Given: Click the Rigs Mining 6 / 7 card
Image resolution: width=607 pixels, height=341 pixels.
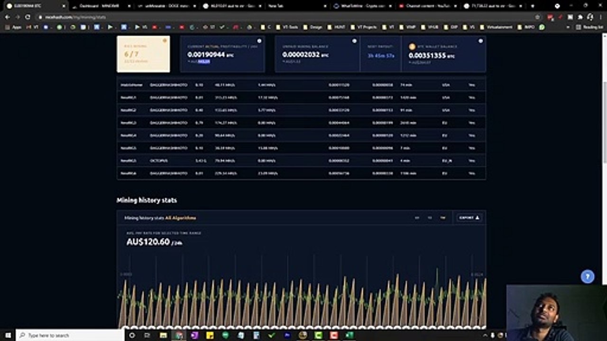Looking at the screenshot, I should [143, 54].
